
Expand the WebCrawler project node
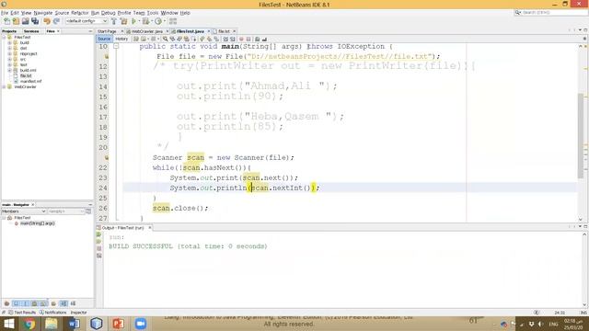tap(4, 86)
